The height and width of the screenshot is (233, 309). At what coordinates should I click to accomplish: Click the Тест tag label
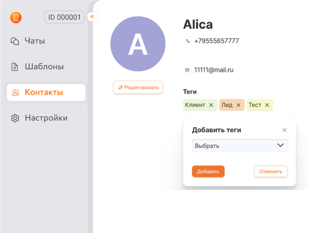(255, 105)
